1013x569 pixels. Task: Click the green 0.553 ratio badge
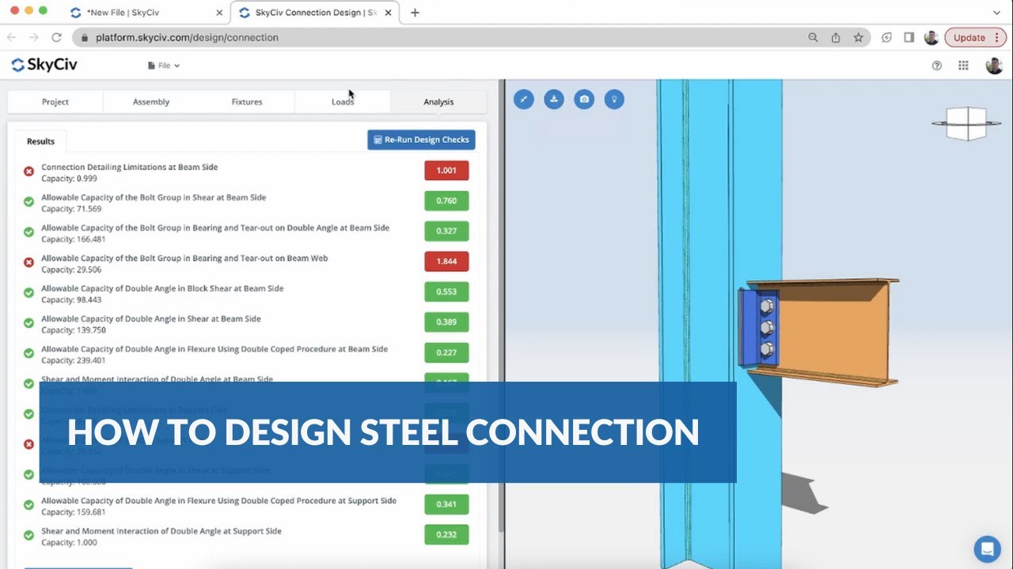446,292
